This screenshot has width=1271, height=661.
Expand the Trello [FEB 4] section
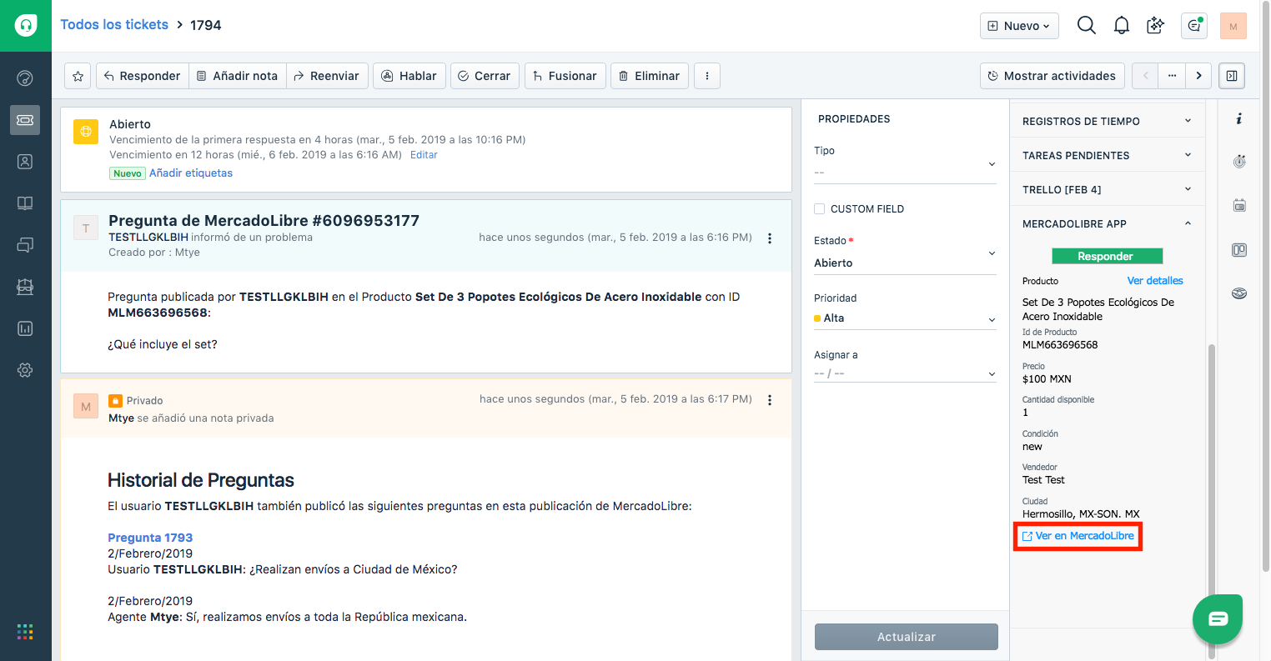1108,189
